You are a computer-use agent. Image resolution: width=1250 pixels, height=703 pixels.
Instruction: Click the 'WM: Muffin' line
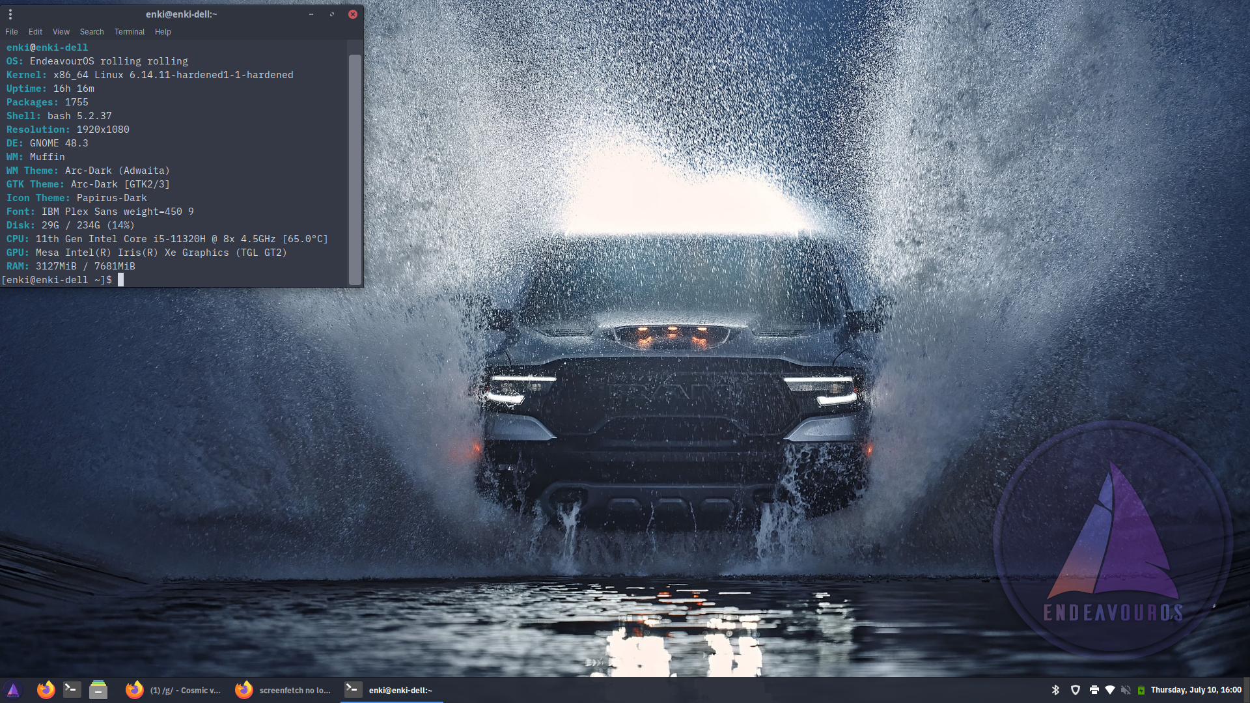click(x=36, y=157)
